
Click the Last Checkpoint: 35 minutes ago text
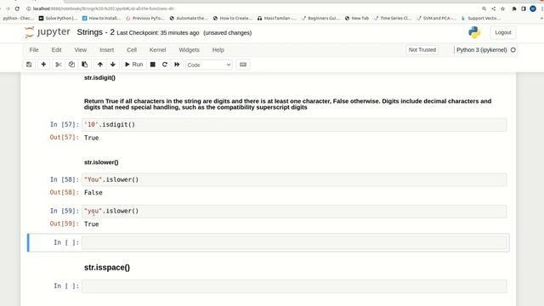[x=158, y=33]
